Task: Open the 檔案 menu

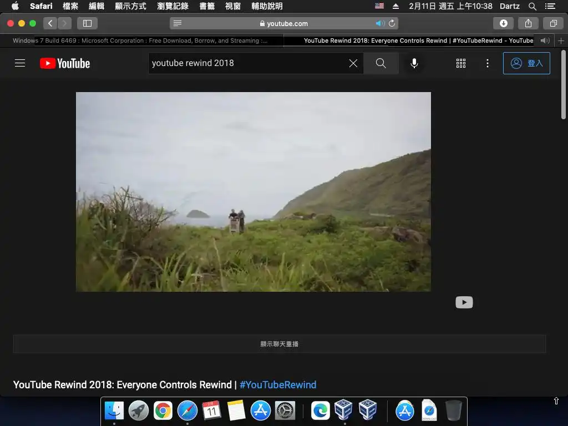Action: point(70,6)
